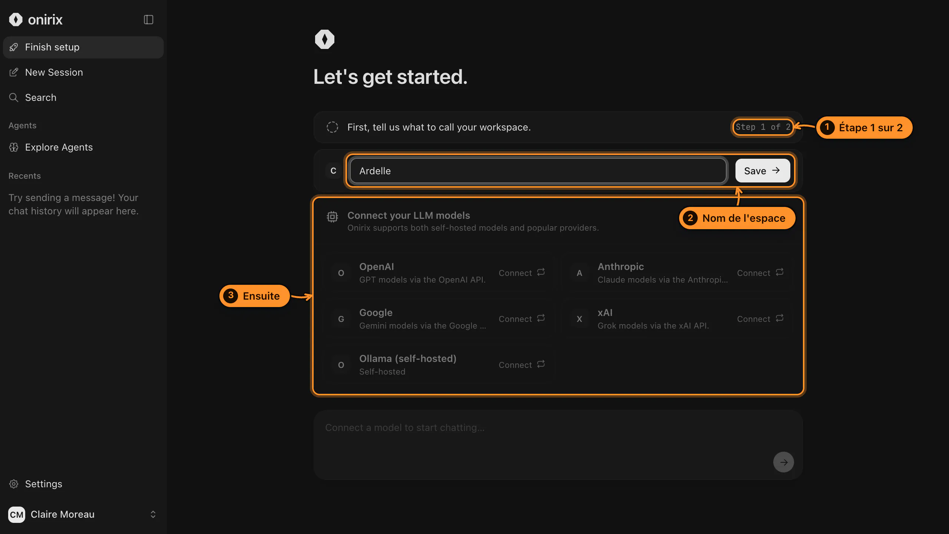Click the dashed circle step status icon
This screenshot has height=534, width=949.
click(332, 127)
